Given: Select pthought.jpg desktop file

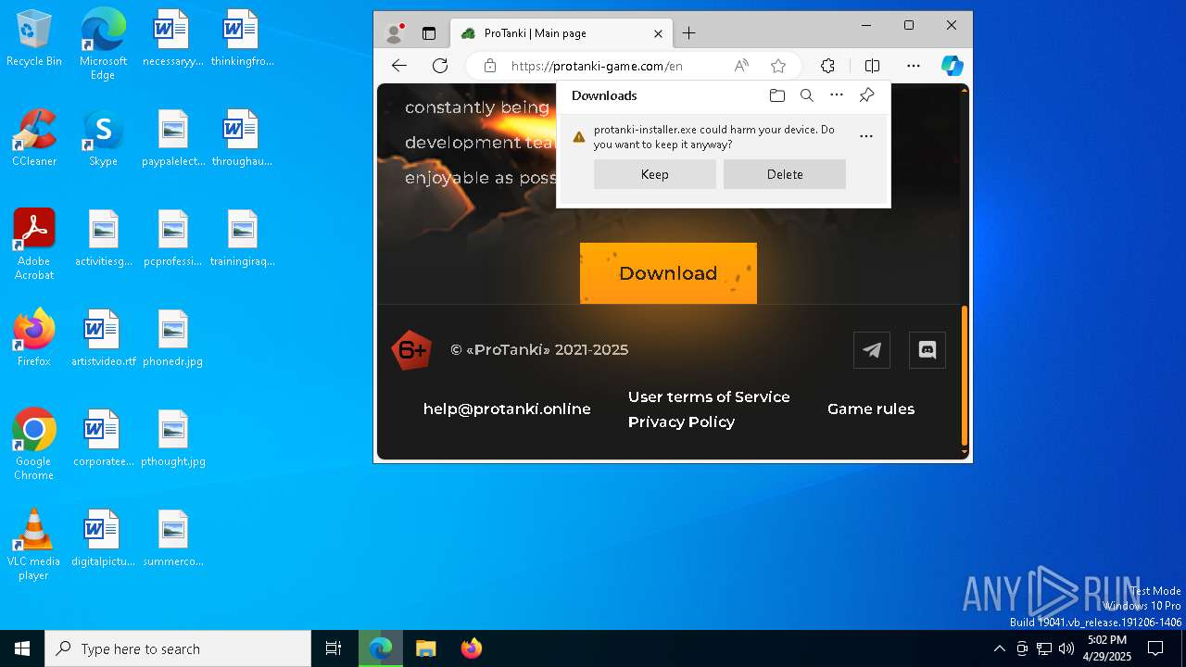Looking at the screenshot, I should click(172, 438).
